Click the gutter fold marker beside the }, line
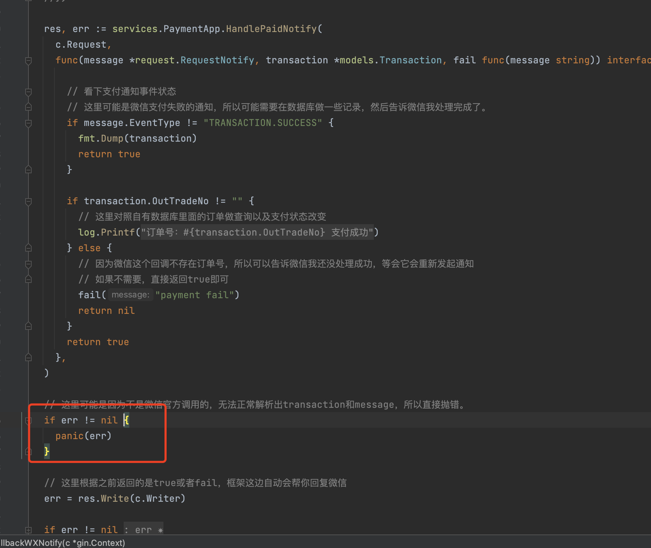This screenshot has height=548, width=651. [28, 357]
